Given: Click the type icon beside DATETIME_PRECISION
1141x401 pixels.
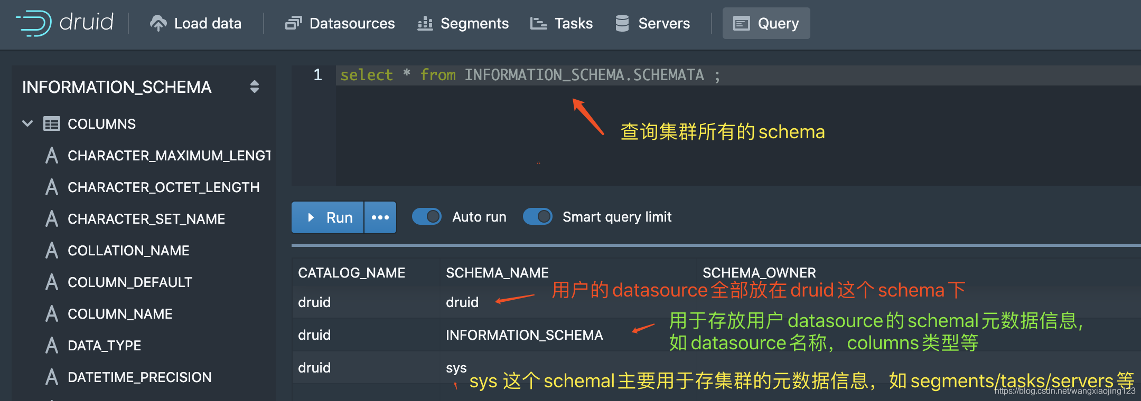Looking at the screenshot, I should (x=52, y=377).
